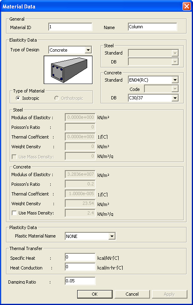Screen dimensions: 193x305
Task: Click the concrete Weight Density value field
Action: point(80,204)
